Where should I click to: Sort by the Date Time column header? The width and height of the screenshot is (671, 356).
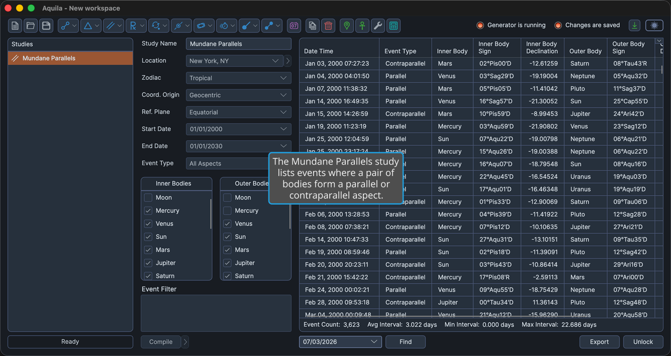[x=339, y=48]
